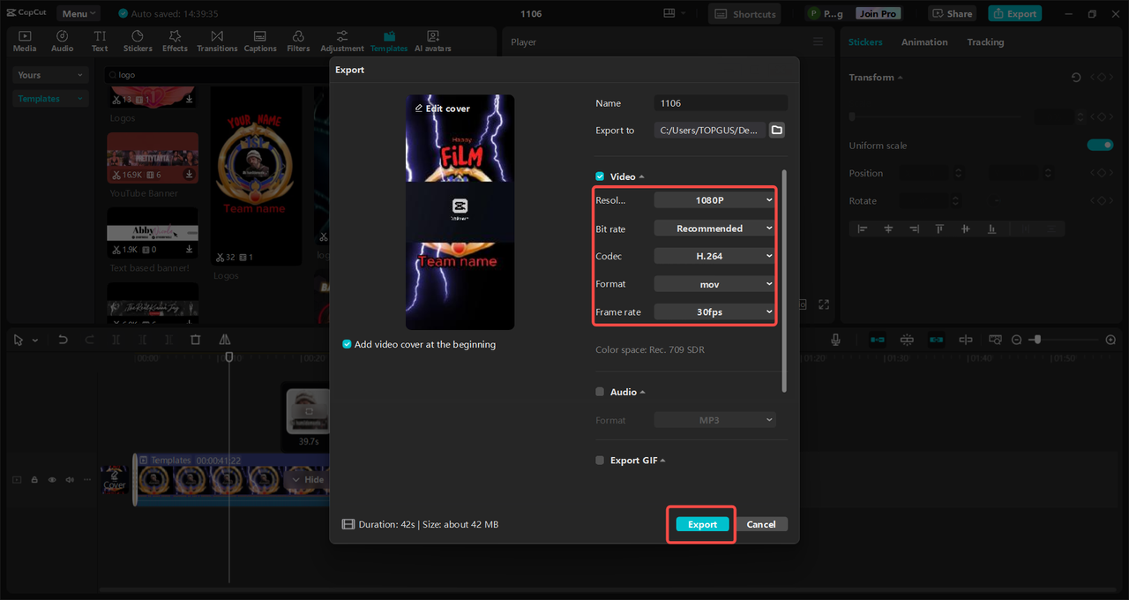Enable the Export GIF checkbox
The width and height of the screenshot is (1129, 600).
click(x=600, y=461)
